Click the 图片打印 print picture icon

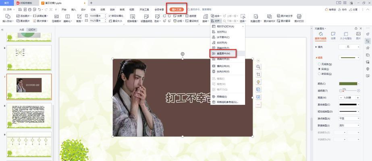point(299,17)
